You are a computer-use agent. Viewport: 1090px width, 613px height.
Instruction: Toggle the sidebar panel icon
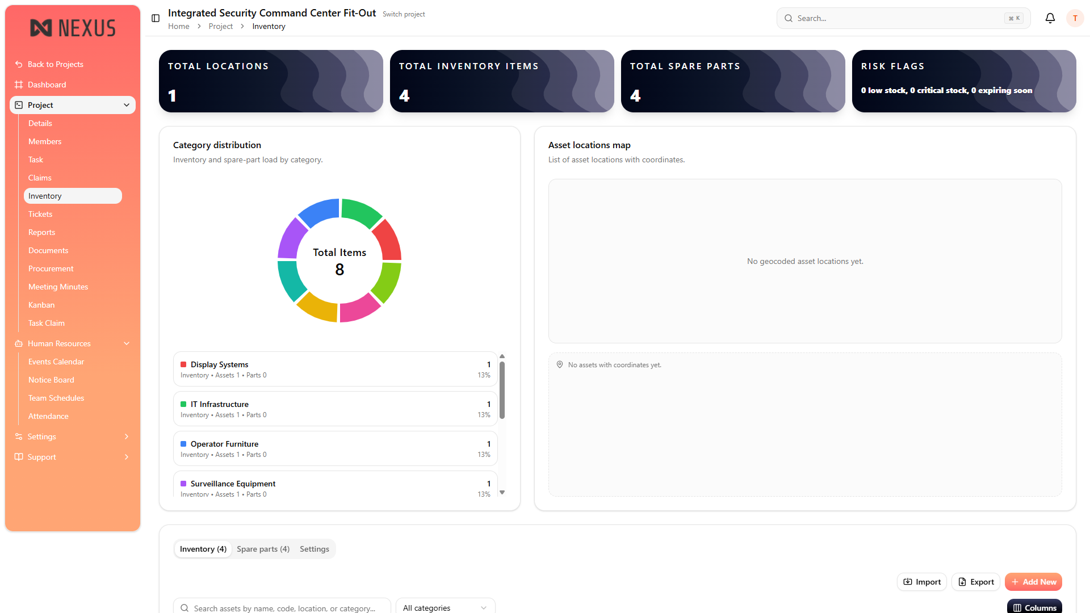click(x=156, y=18)
